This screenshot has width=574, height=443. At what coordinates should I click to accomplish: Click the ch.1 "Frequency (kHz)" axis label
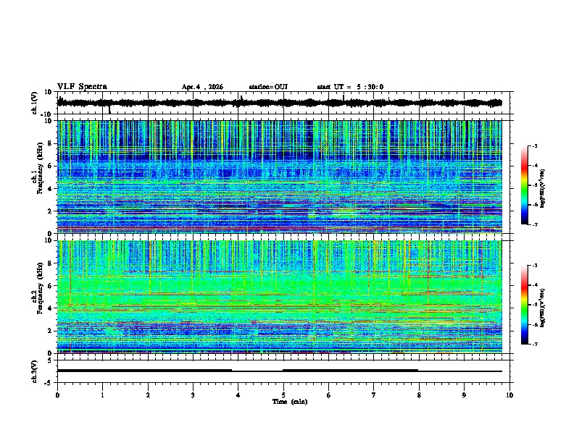pyautogui.click(x=40, y=169)
